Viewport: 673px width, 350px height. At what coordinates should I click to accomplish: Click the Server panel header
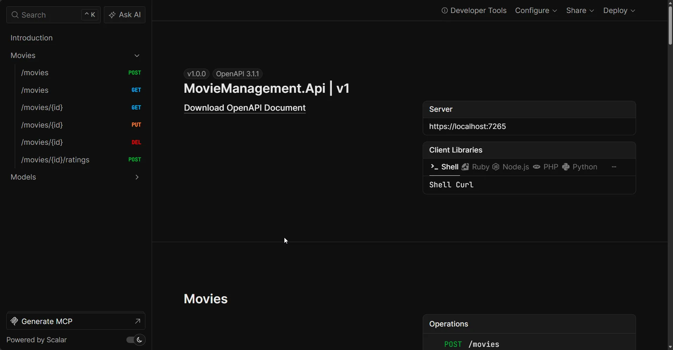(x=529, y=110)
